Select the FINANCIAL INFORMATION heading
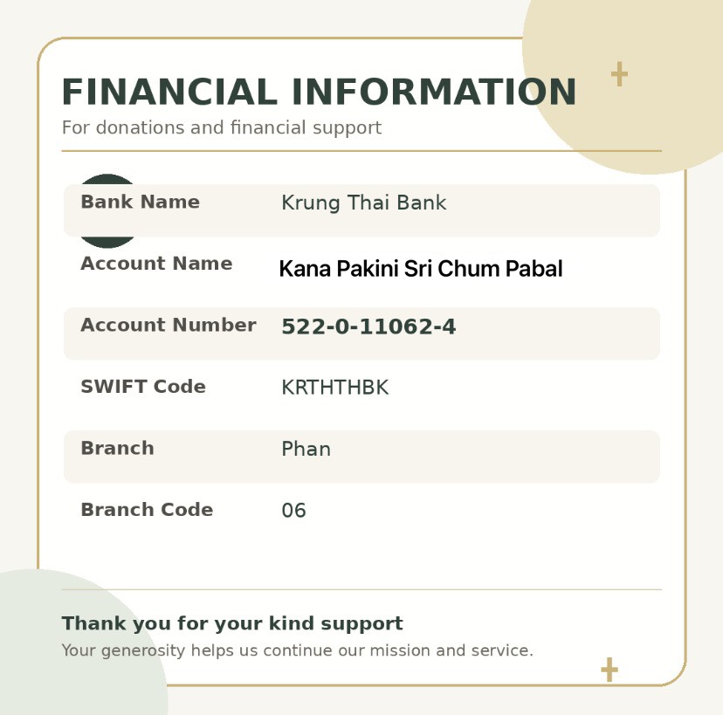The width and height of the screenshot is (723, 715). (x=319, y=92)
